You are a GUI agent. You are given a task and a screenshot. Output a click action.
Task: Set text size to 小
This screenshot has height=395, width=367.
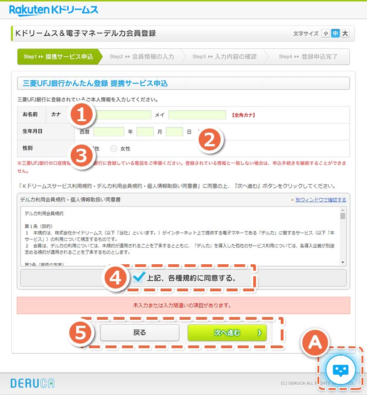pyautogui.click(x=326, y=33)
